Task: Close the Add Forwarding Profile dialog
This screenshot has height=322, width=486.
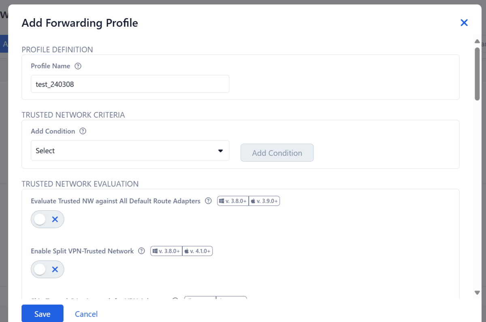Action: pos(464,23)
